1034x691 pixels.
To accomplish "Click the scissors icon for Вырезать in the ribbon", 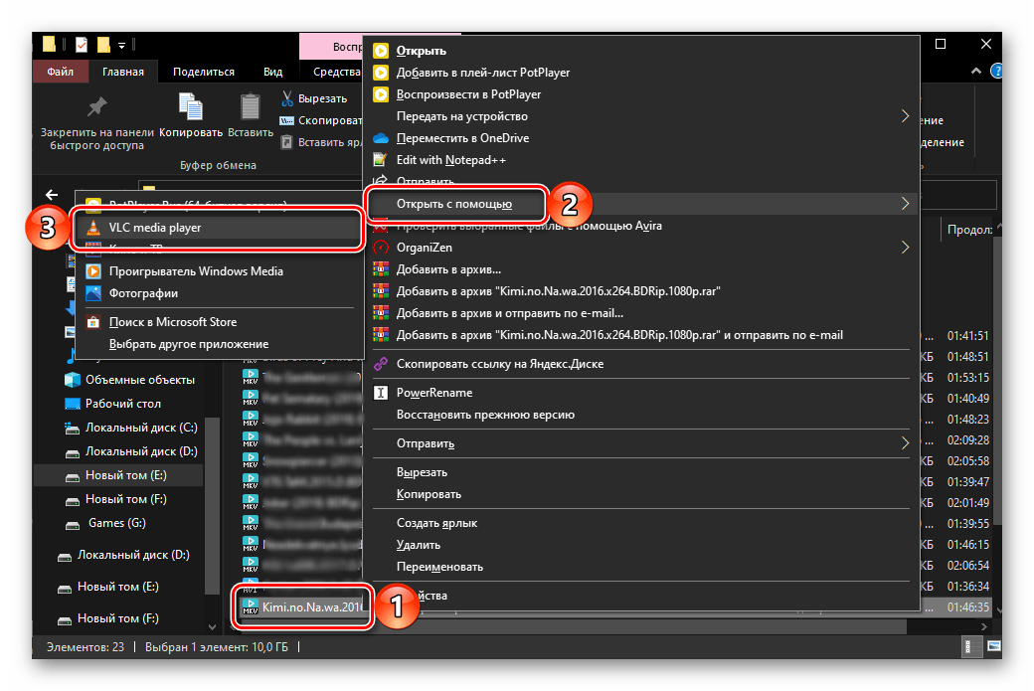I will [x=287, y=98].
